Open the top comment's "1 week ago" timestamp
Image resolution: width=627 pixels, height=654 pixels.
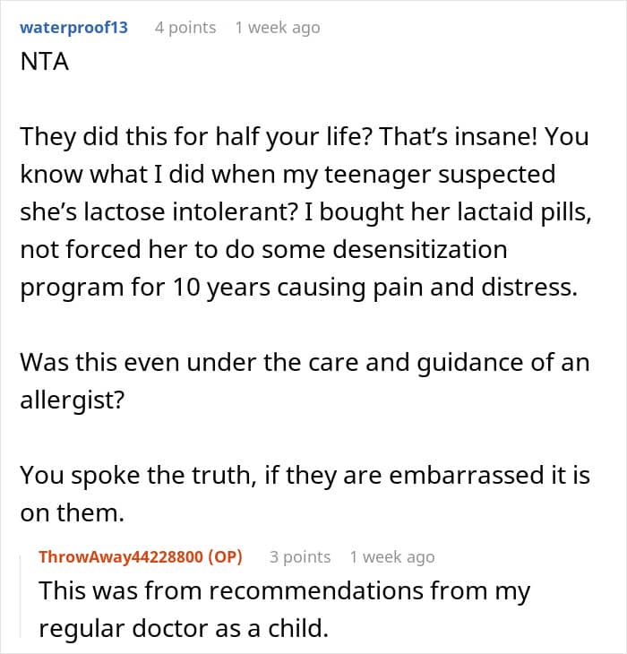[278, 28]
